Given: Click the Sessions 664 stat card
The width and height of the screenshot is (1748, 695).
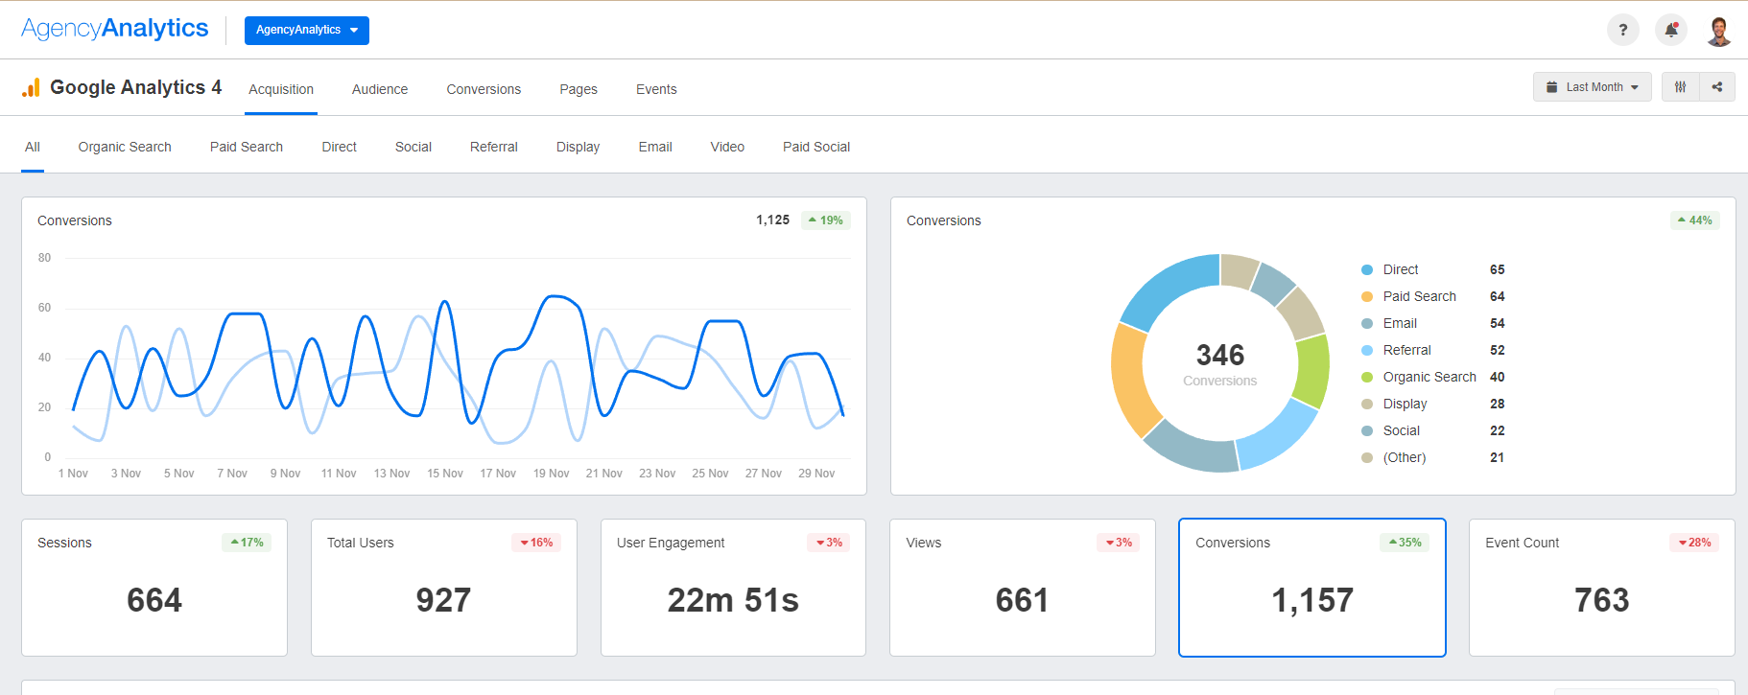Looking at the screenshot, I should click(154, 588).
